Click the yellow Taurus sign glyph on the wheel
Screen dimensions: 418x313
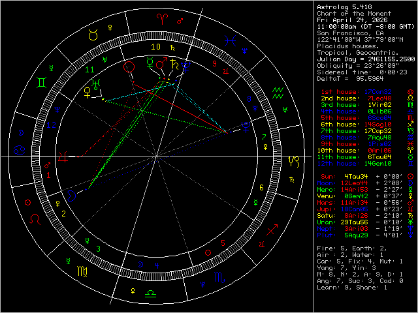click(93, 35)
